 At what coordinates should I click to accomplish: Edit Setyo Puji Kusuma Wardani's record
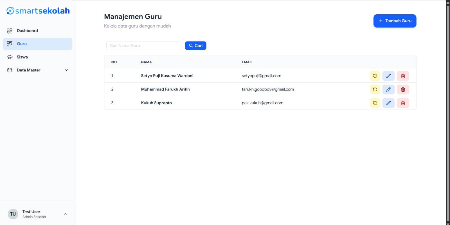click(x=388, y=76)
